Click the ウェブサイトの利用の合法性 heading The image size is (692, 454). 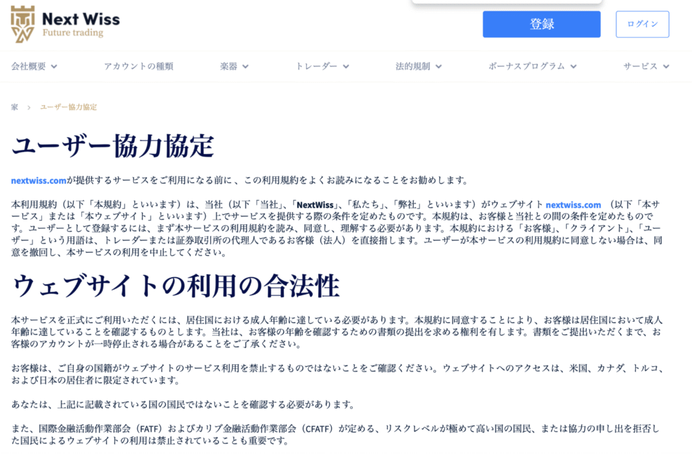[176, 286]
